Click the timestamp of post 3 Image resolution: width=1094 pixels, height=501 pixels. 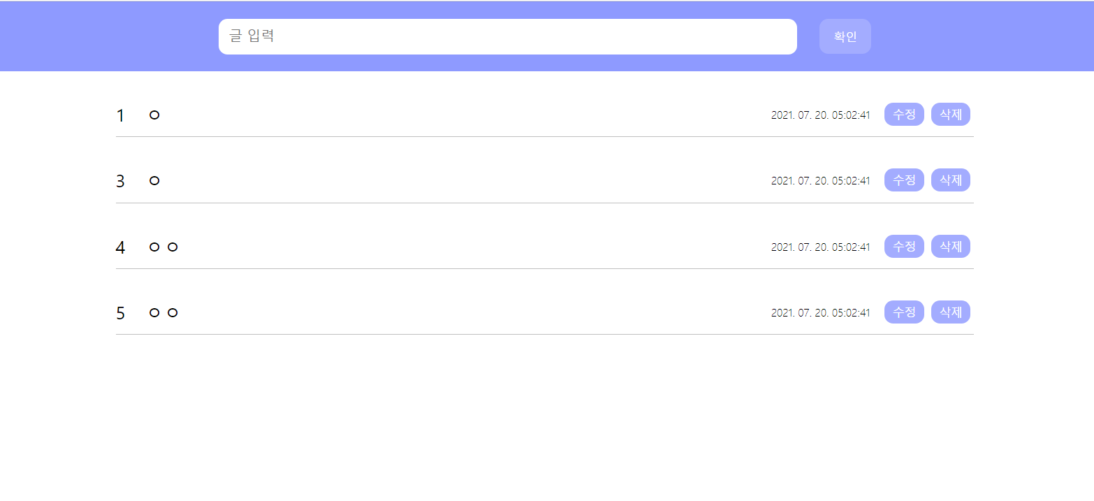click(821, 180)
